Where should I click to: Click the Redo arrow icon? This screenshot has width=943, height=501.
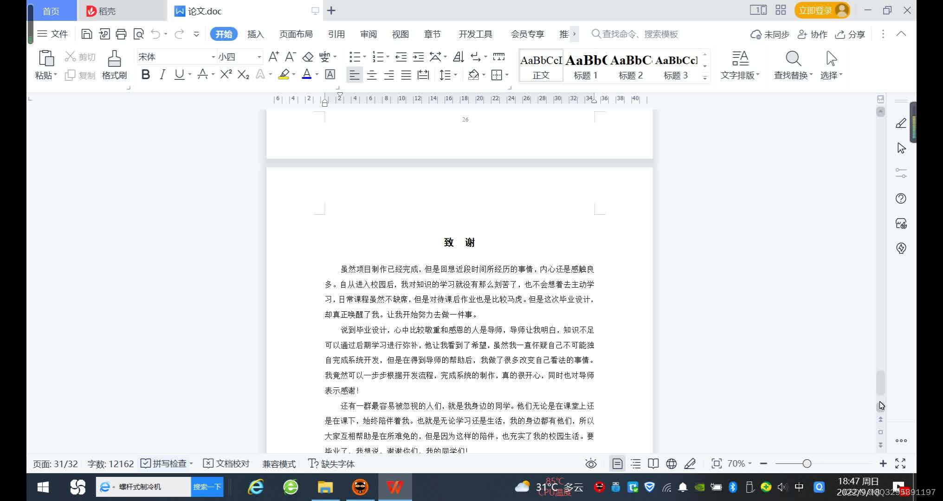(179, 34)
